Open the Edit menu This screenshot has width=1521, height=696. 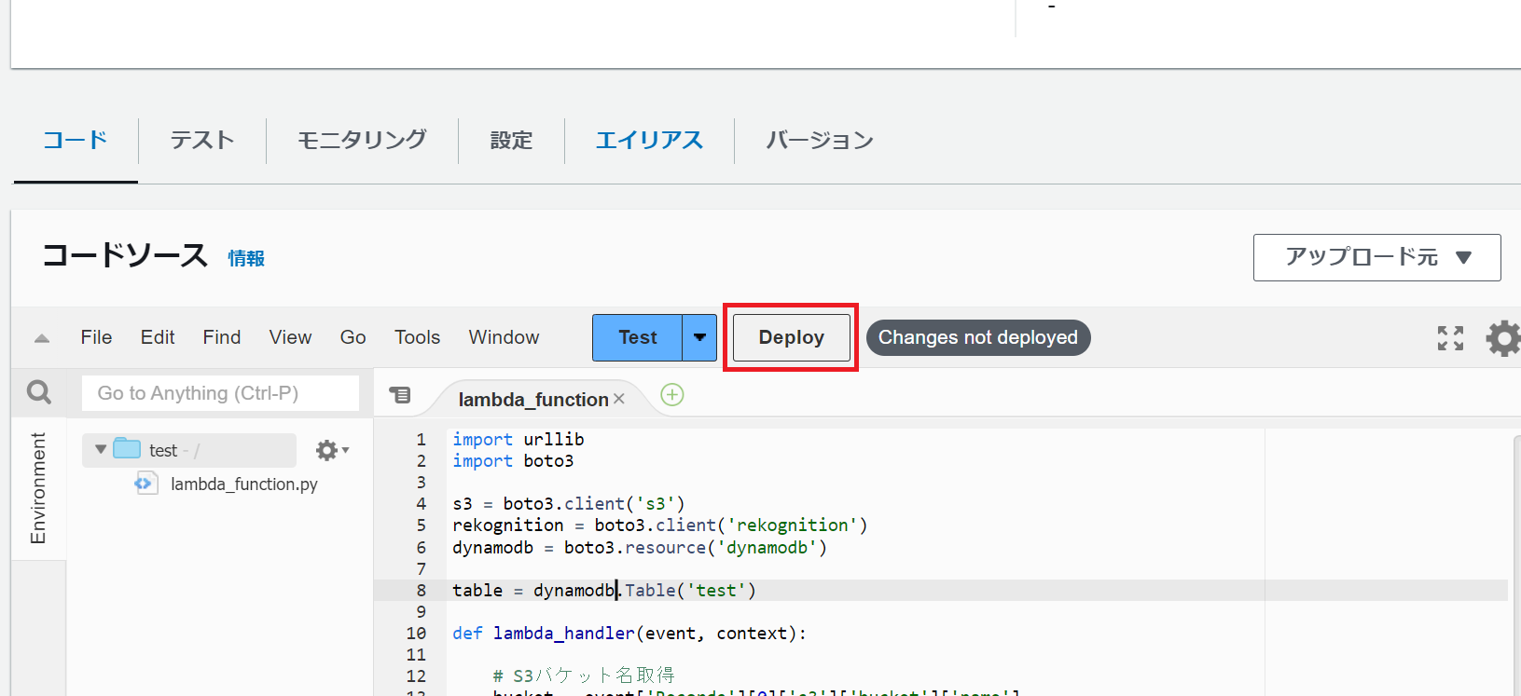tap(158, 337)
